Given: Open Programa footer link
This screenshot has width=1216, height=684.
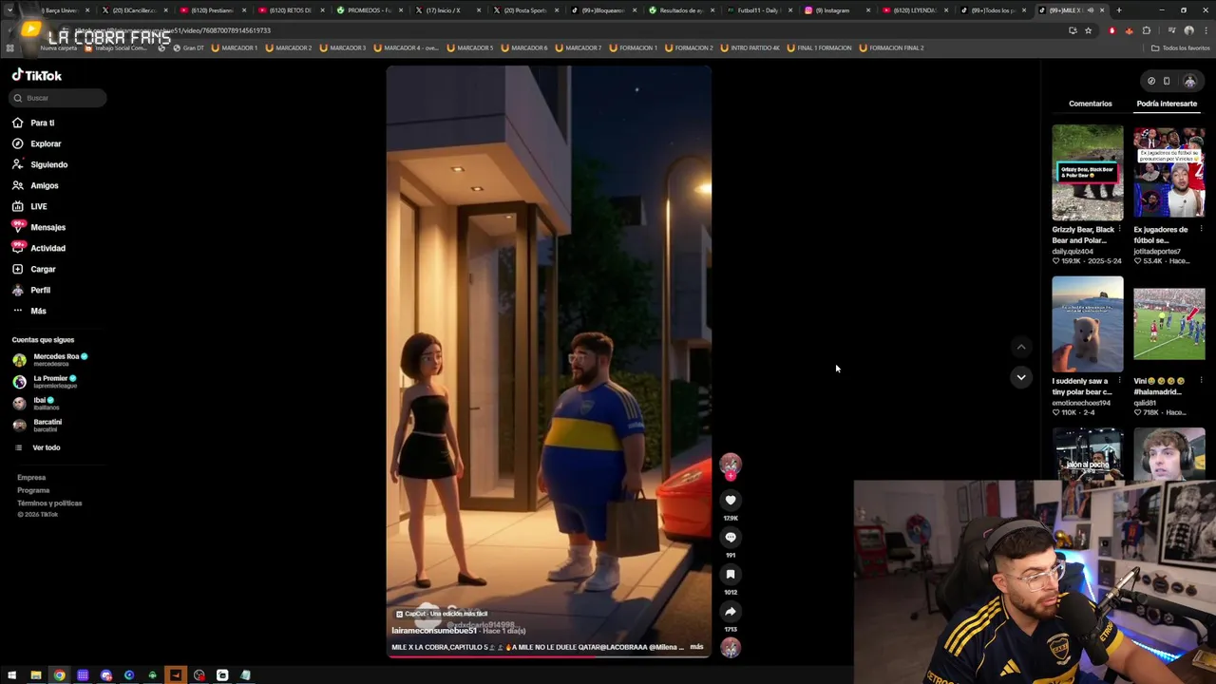Looking at the screenshot, I should coord(33,490).
